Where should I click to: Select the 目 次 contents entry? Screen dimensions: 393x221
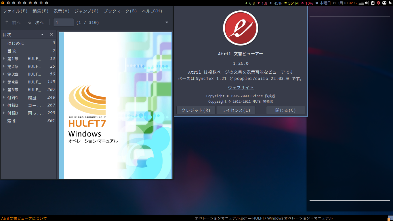[28, 51]
